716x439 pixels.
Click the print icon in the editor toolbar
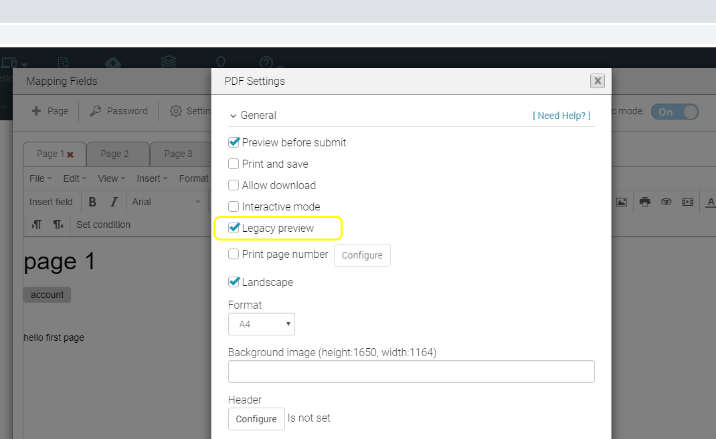(x=644, y=202)
